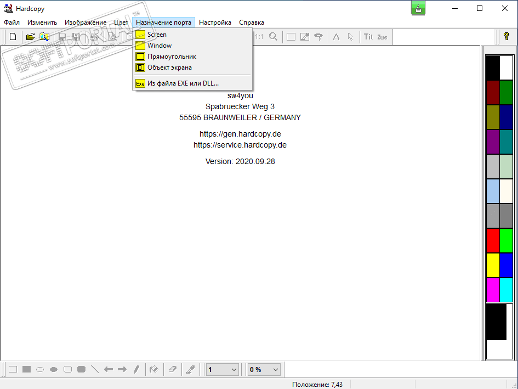Select the outlined rounded rectangle tool

click(68, 369)
